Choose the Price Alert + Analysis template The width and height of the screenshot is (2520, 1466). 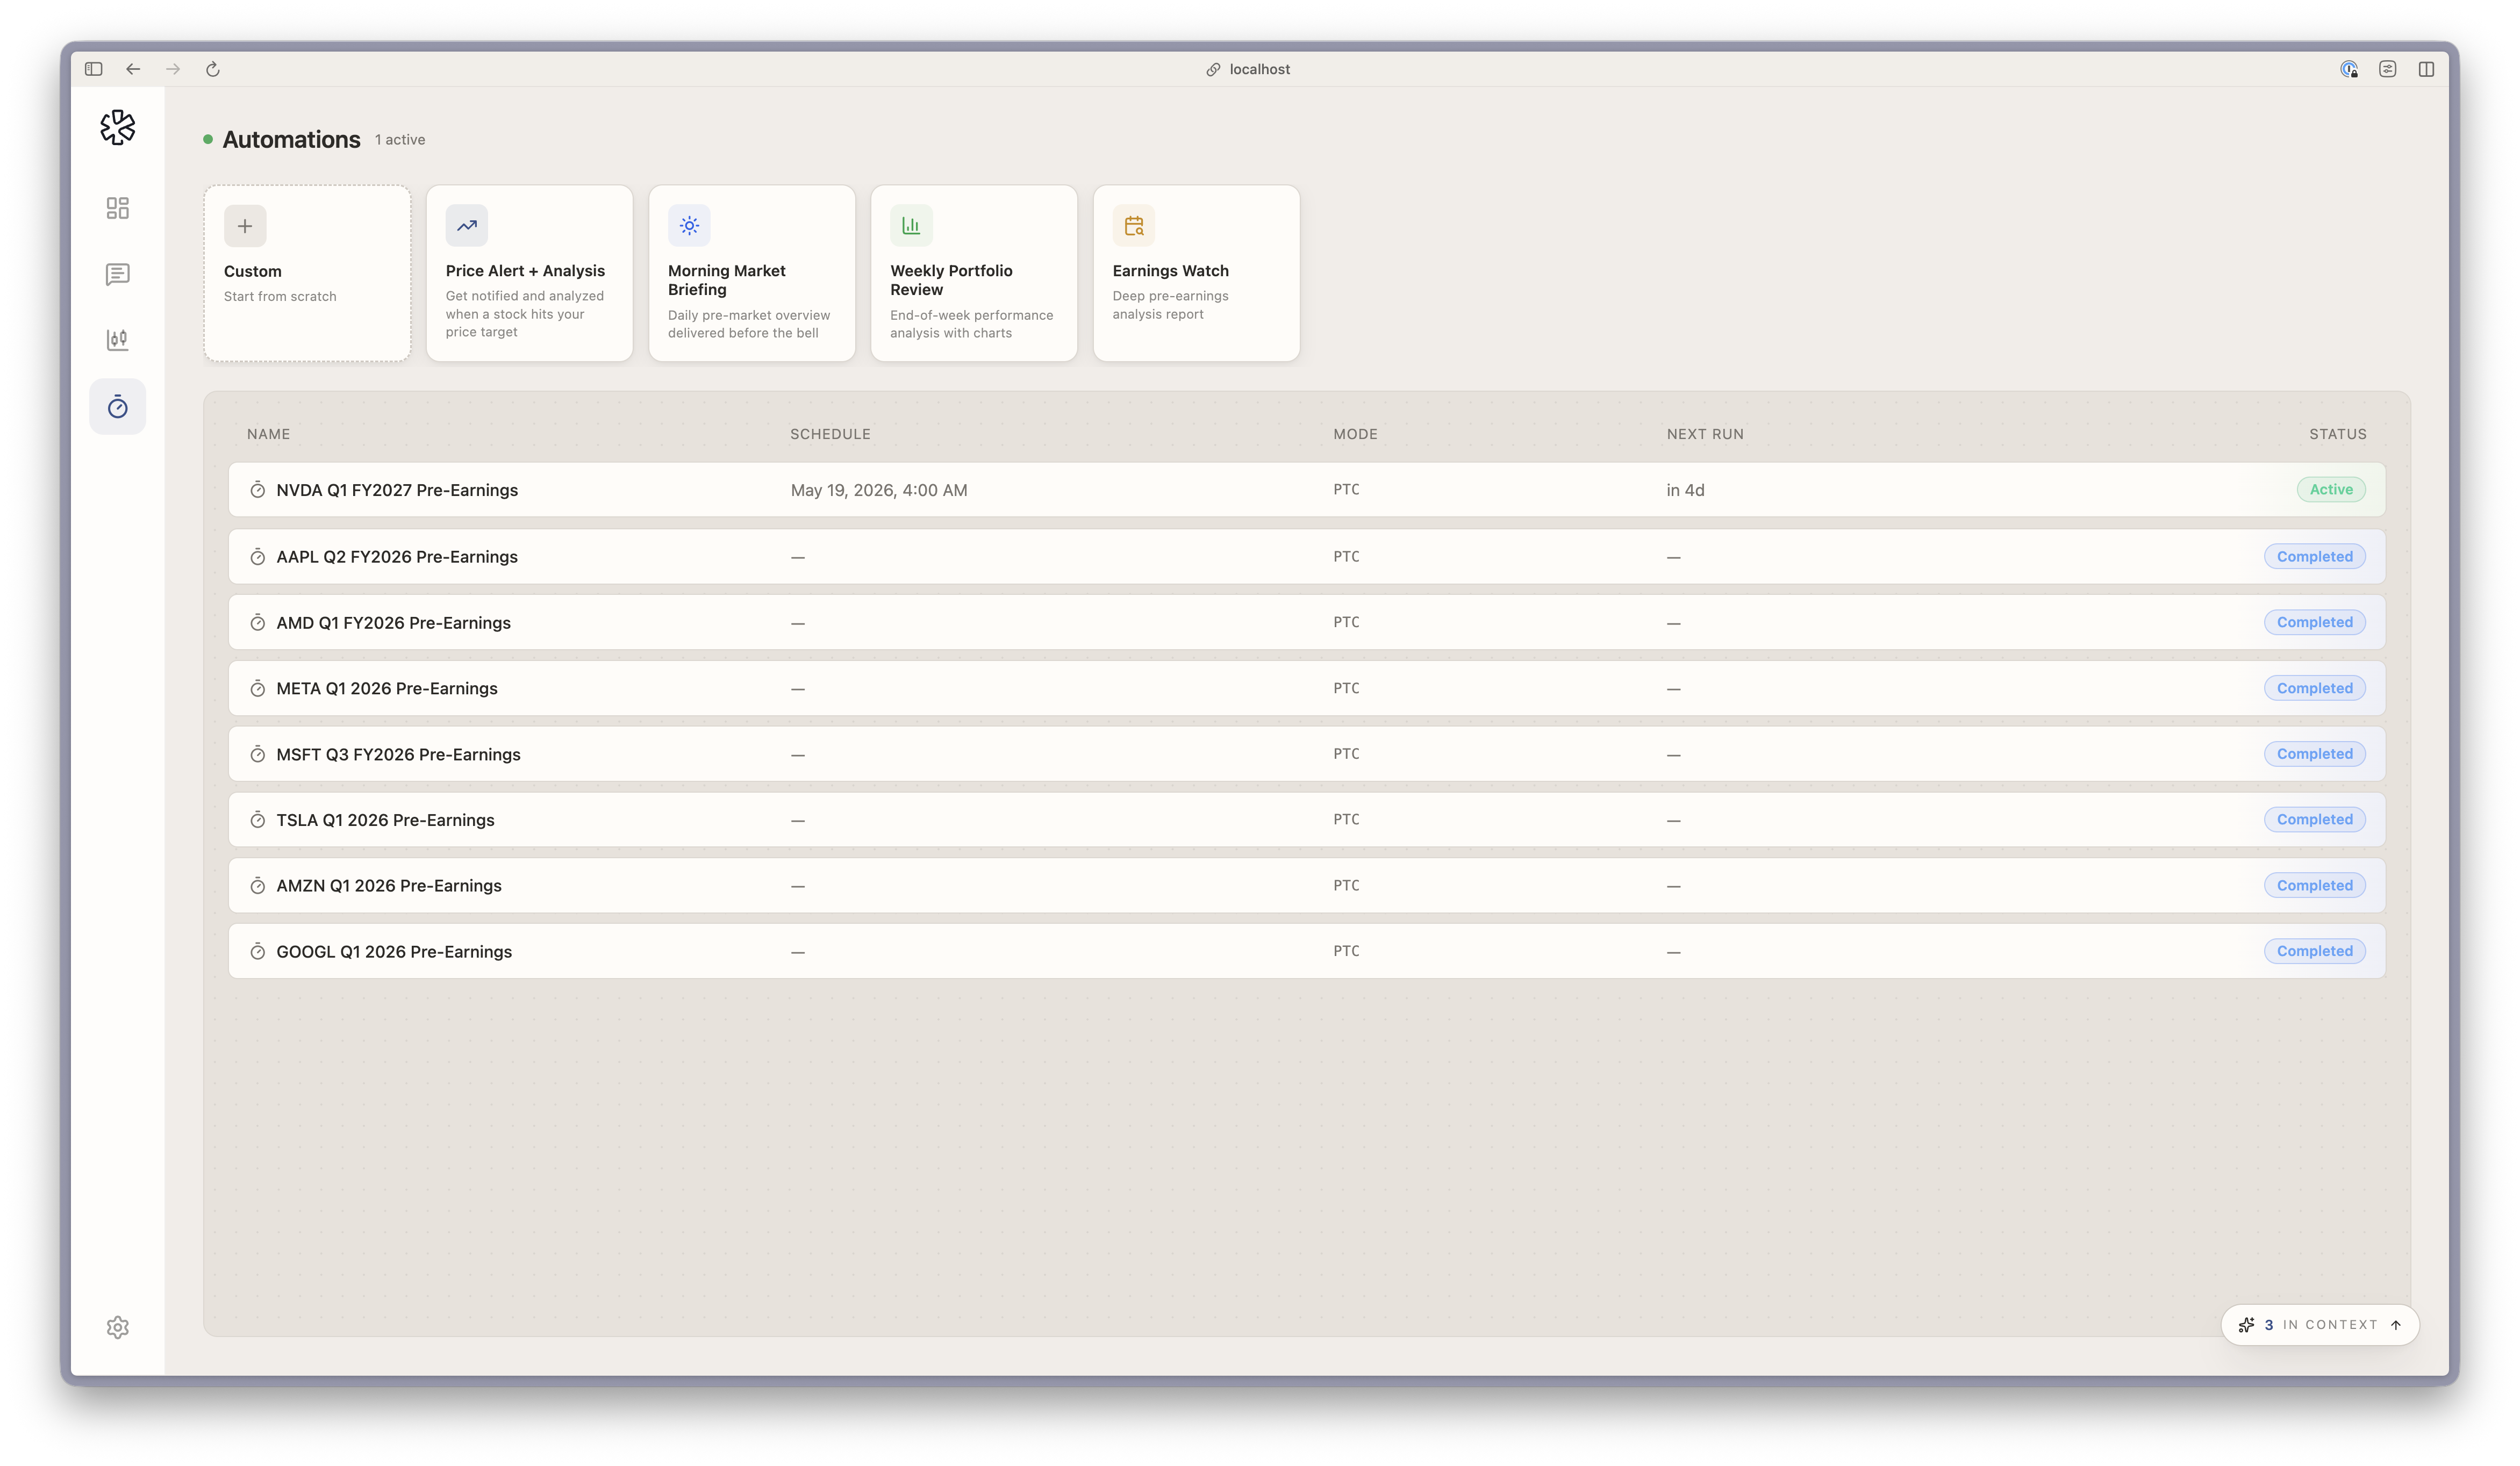(529, 273)
